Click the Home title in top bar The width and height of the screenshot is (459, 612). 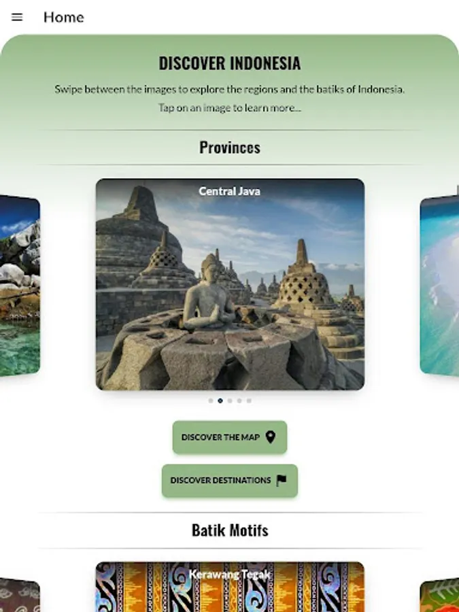click(x=64, y=17)
